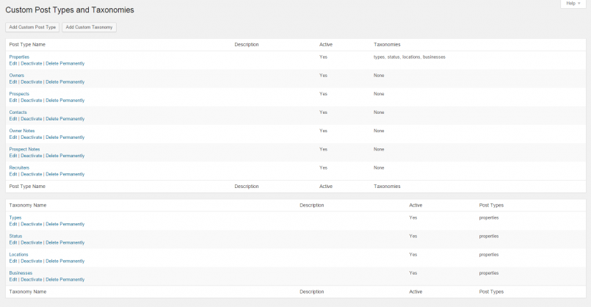
Task: Click Add Custom Post Type button
Action: coord(32,27)
